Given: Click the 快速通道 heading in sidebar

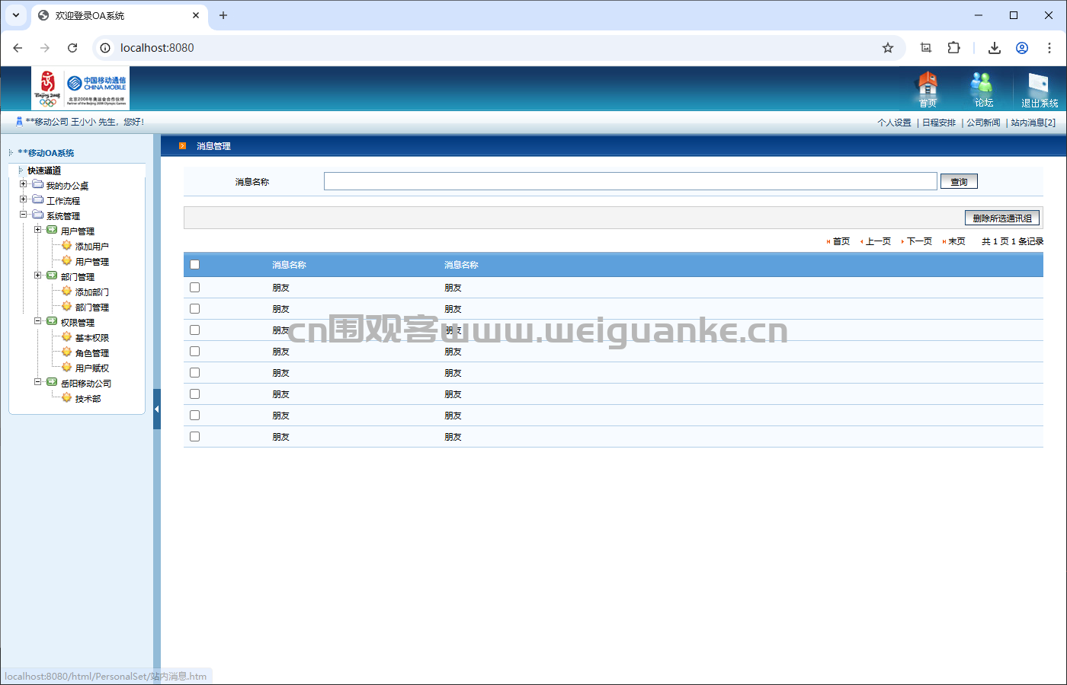Looking at the screenshot, I should click(44, 170).
